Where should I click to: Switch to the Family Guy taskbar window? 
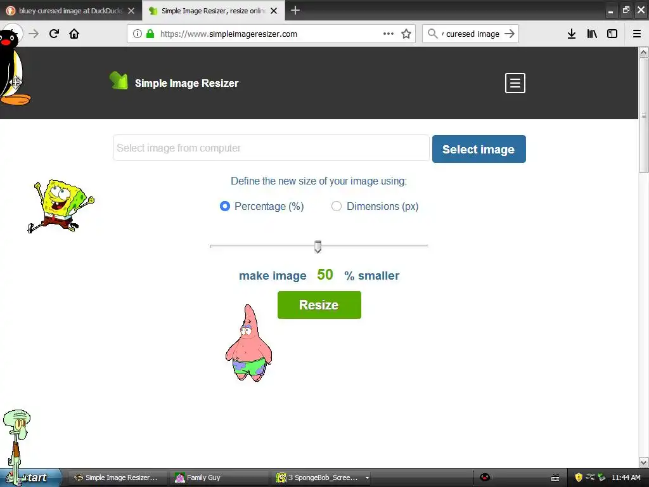click(219, 477)
